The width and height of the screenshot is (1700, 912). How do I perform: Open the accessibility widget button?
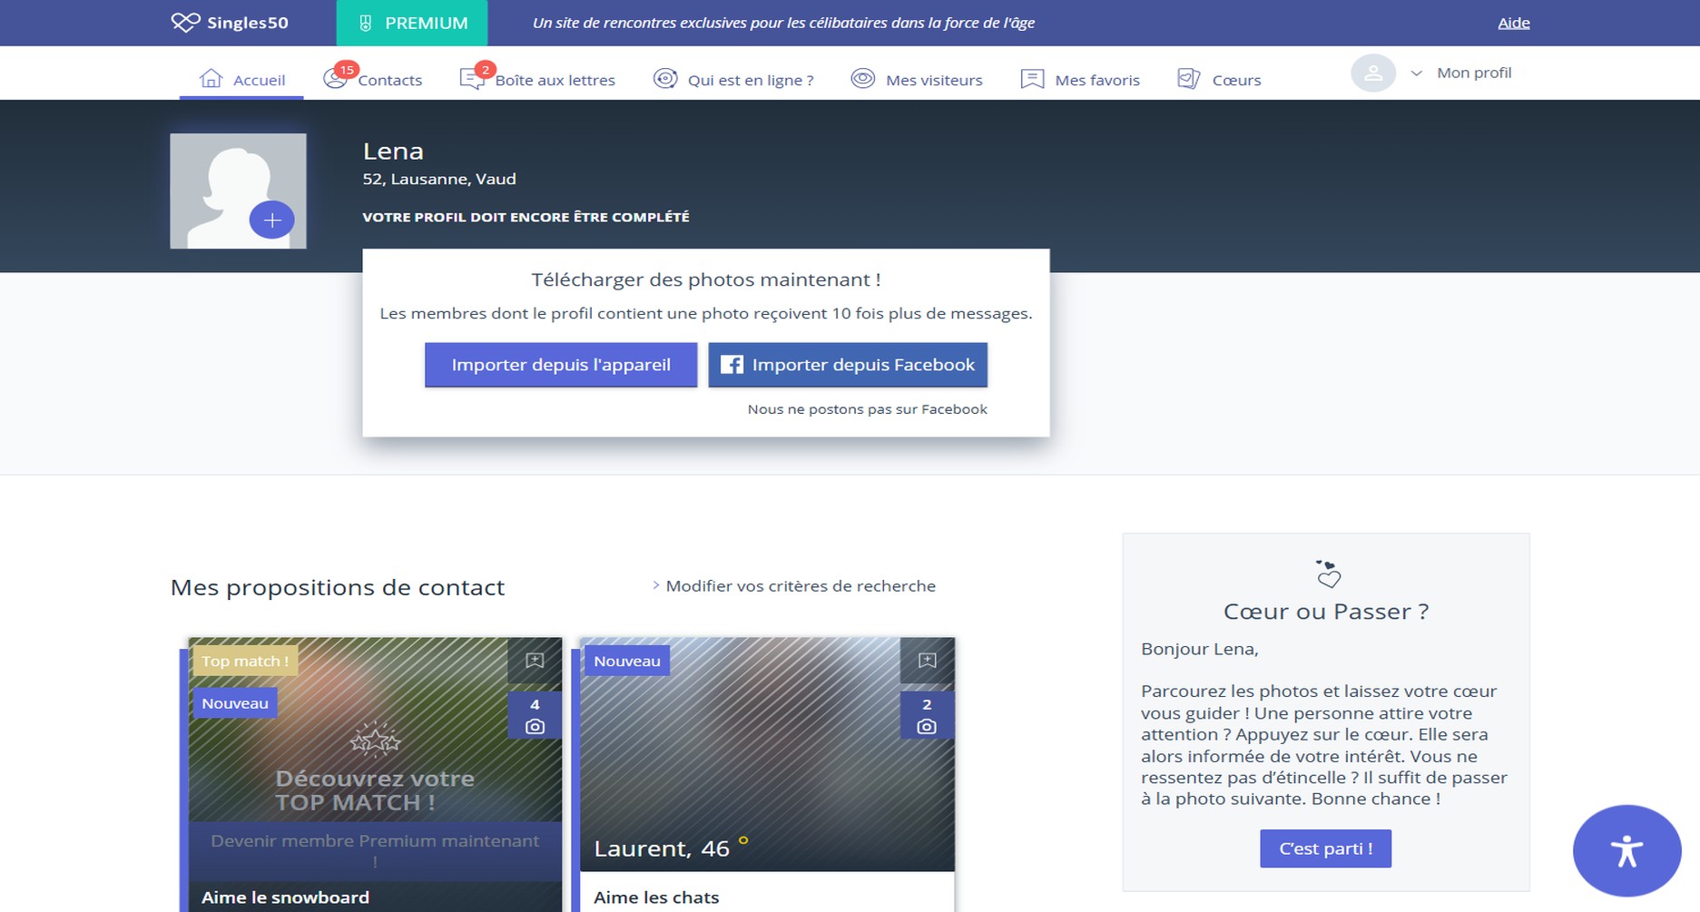(1626, 850)
